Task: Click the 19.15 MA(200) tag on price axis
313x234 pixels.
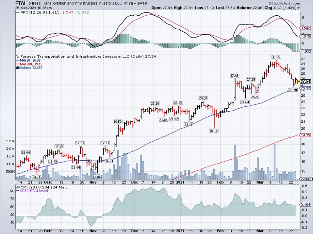Action: coord(305,135)
